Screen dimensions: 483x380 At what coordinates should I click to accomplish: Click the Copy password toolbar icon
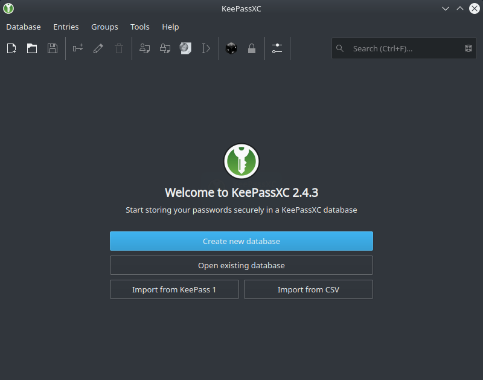(165, 48)
